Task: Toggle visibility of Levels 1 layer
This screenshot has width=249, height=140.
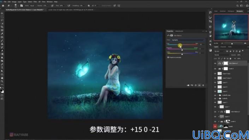Action: [x=215, y=122]
